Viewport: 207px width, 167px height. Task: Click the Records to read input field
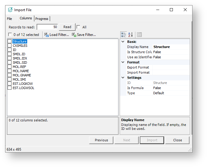(x=47, y=27)
